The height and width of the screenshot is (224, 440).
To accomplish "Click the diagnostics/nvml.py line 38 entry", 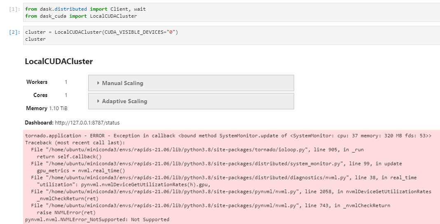I will [224, 178].
